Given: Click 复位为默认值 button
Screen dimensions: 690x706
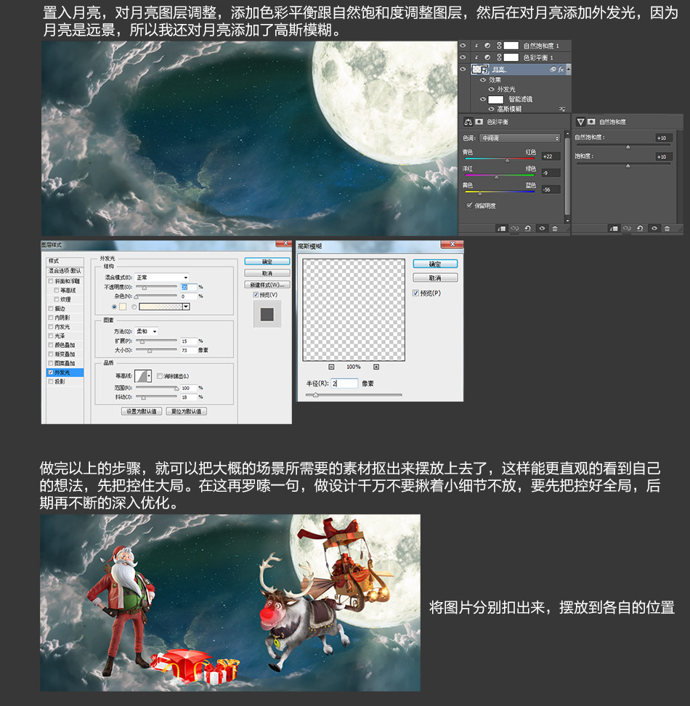Looking at the screenshot, I should pyautogui.click(x=187, y=411).
